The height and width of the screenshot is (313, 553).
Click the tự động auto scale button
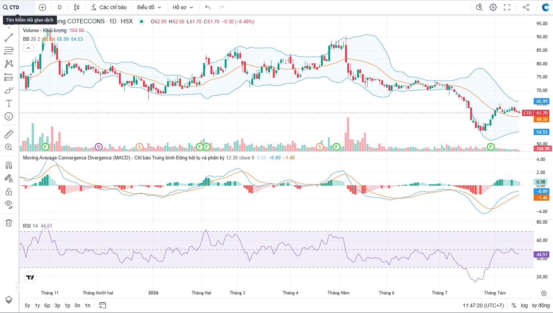pos(541,305)
